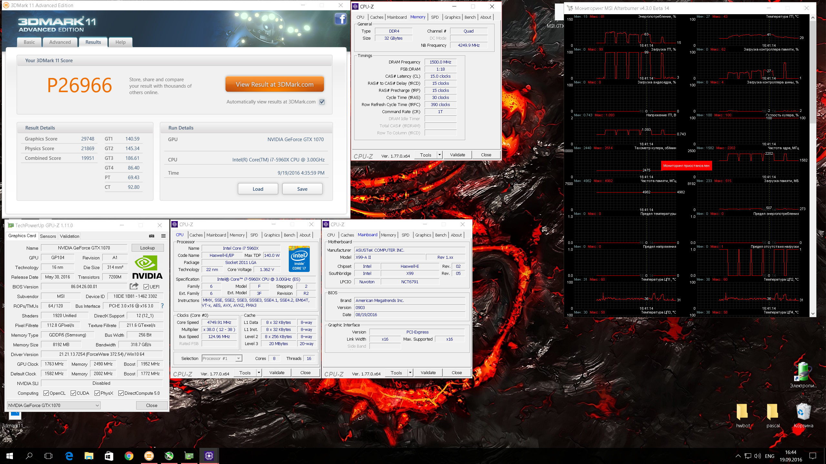Expand Tools dropdown arrow in Memory CPU-Z
This screenshot has height=464, width=826.
pos(439,155)
